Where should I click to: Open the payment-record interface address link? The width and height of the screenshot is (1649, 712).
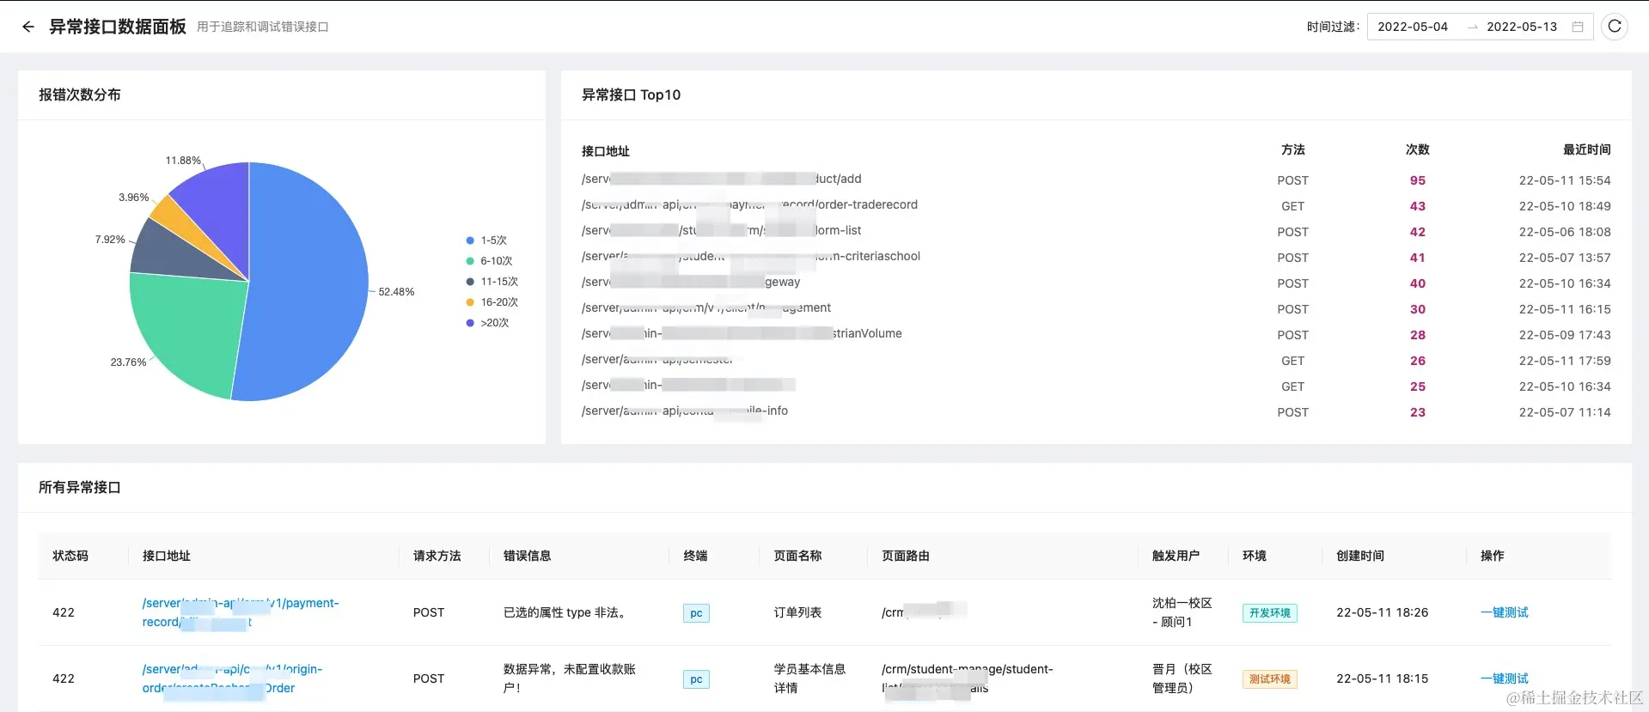[241, 612]
